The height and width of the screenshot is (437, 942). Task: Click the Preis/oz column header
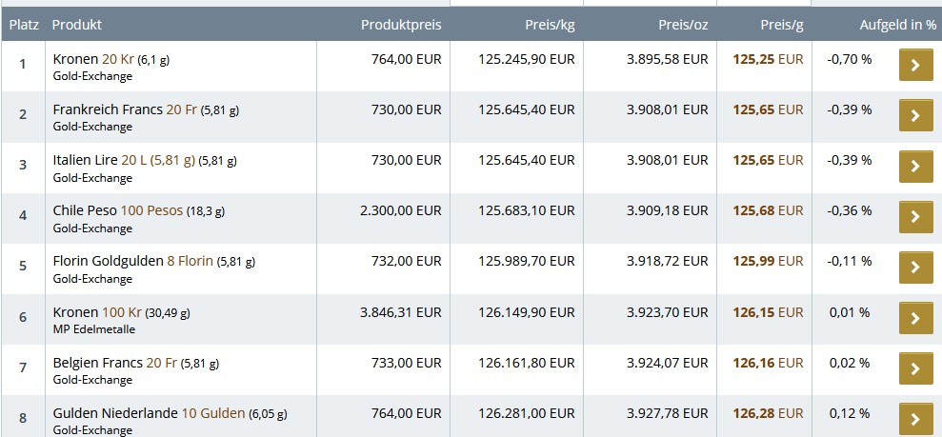(x=682, y=24)
